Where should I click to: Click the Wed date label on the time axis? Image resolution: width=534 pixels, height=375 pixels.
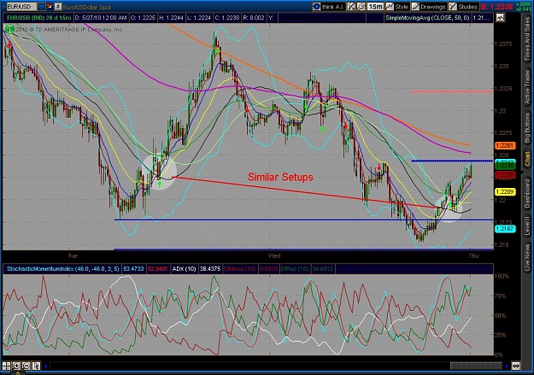pyautogui.click(x=274, y=255)
